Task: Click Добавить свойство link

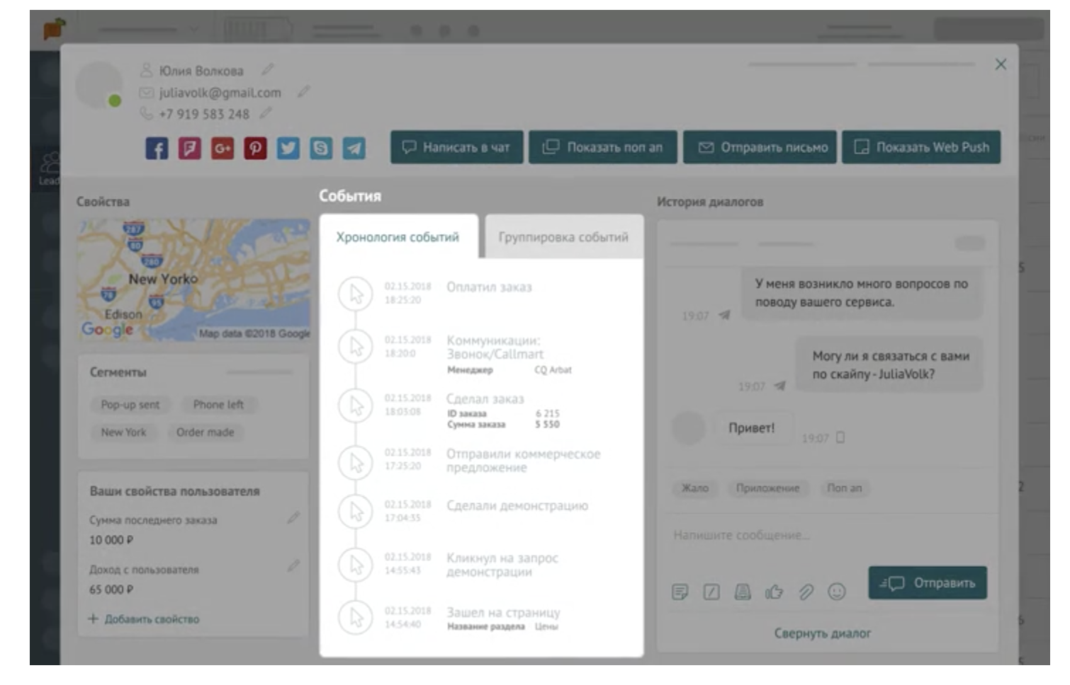Action: pos(145,619)
